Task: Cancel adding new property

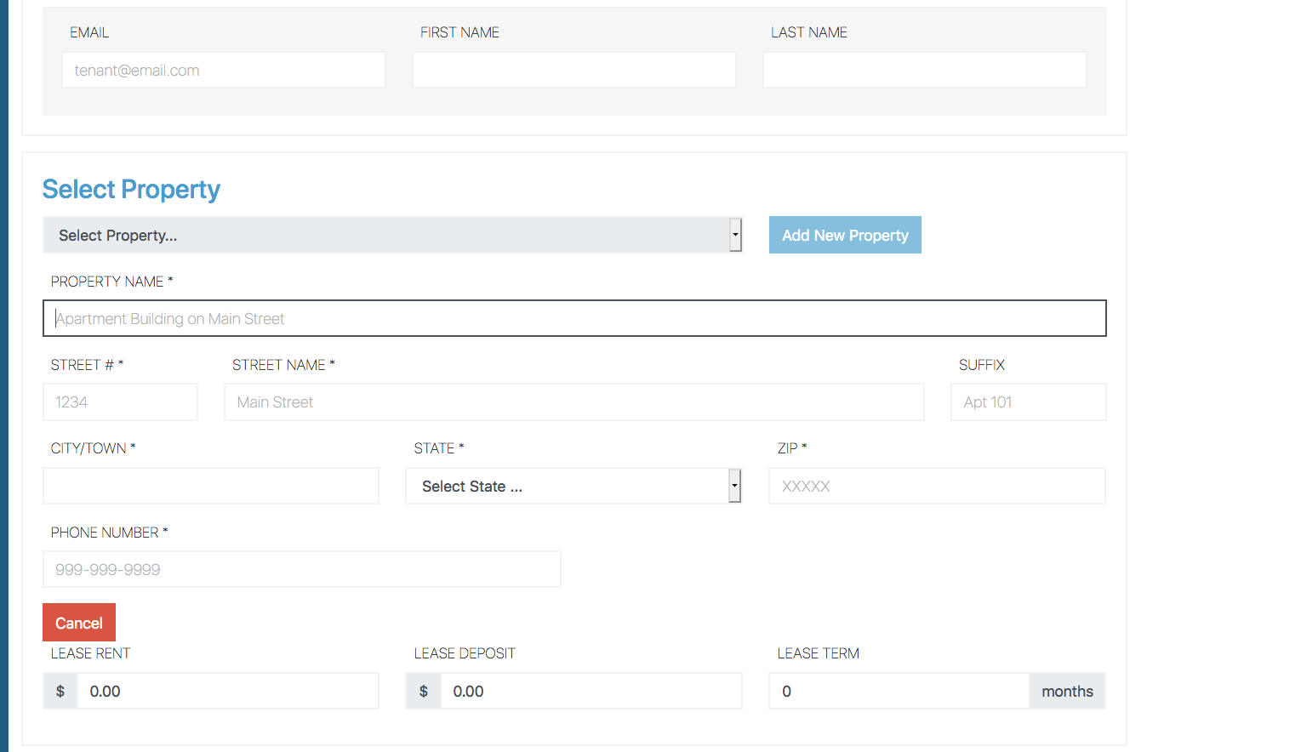Action: click(x=79, y=623)
